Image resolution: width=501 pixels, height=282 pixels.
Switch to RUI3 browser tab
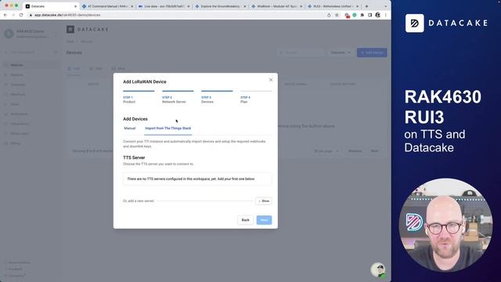coord(333,6)
